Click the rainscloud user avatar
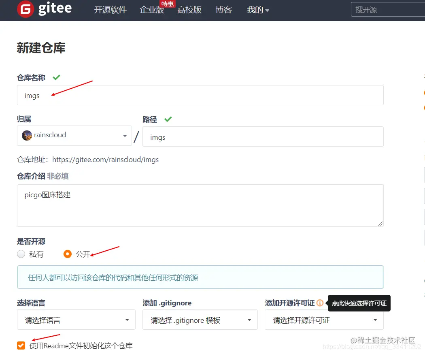Screen dimensions: 425x354 (x=27, y=135)
